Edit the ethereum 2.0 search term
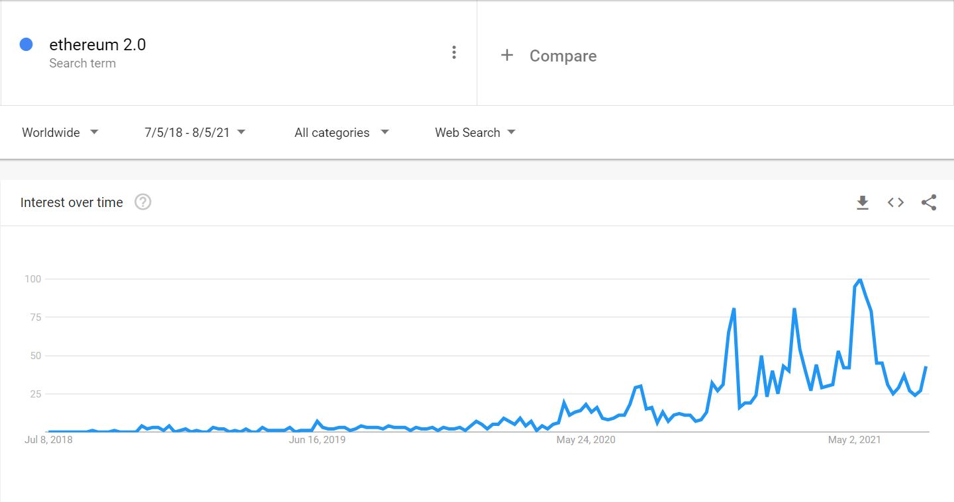The width and height of the screenshot is (954, 502). click(x=97, y=45)
